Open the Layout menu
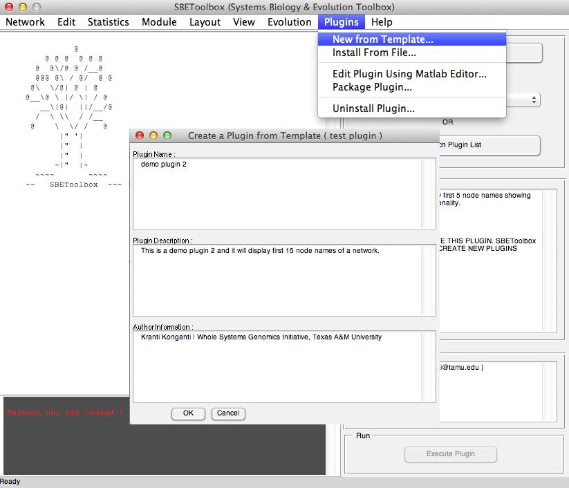Image resolution: width=569 pixels, height=488 pixels. (x=205, y=22)
